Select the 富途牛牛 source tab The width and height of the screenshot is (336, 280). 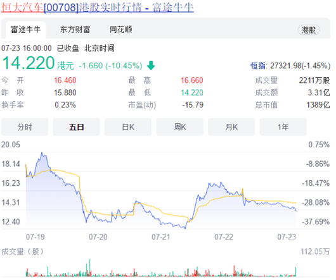(26, 30)
